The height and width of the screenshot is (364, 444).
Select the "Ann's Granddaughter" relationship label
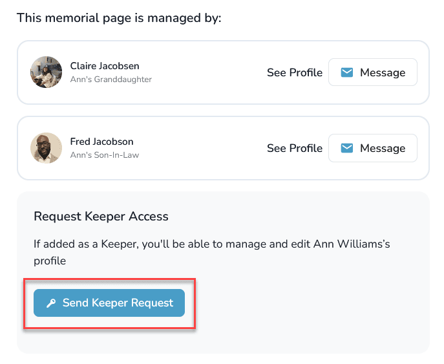111,80
